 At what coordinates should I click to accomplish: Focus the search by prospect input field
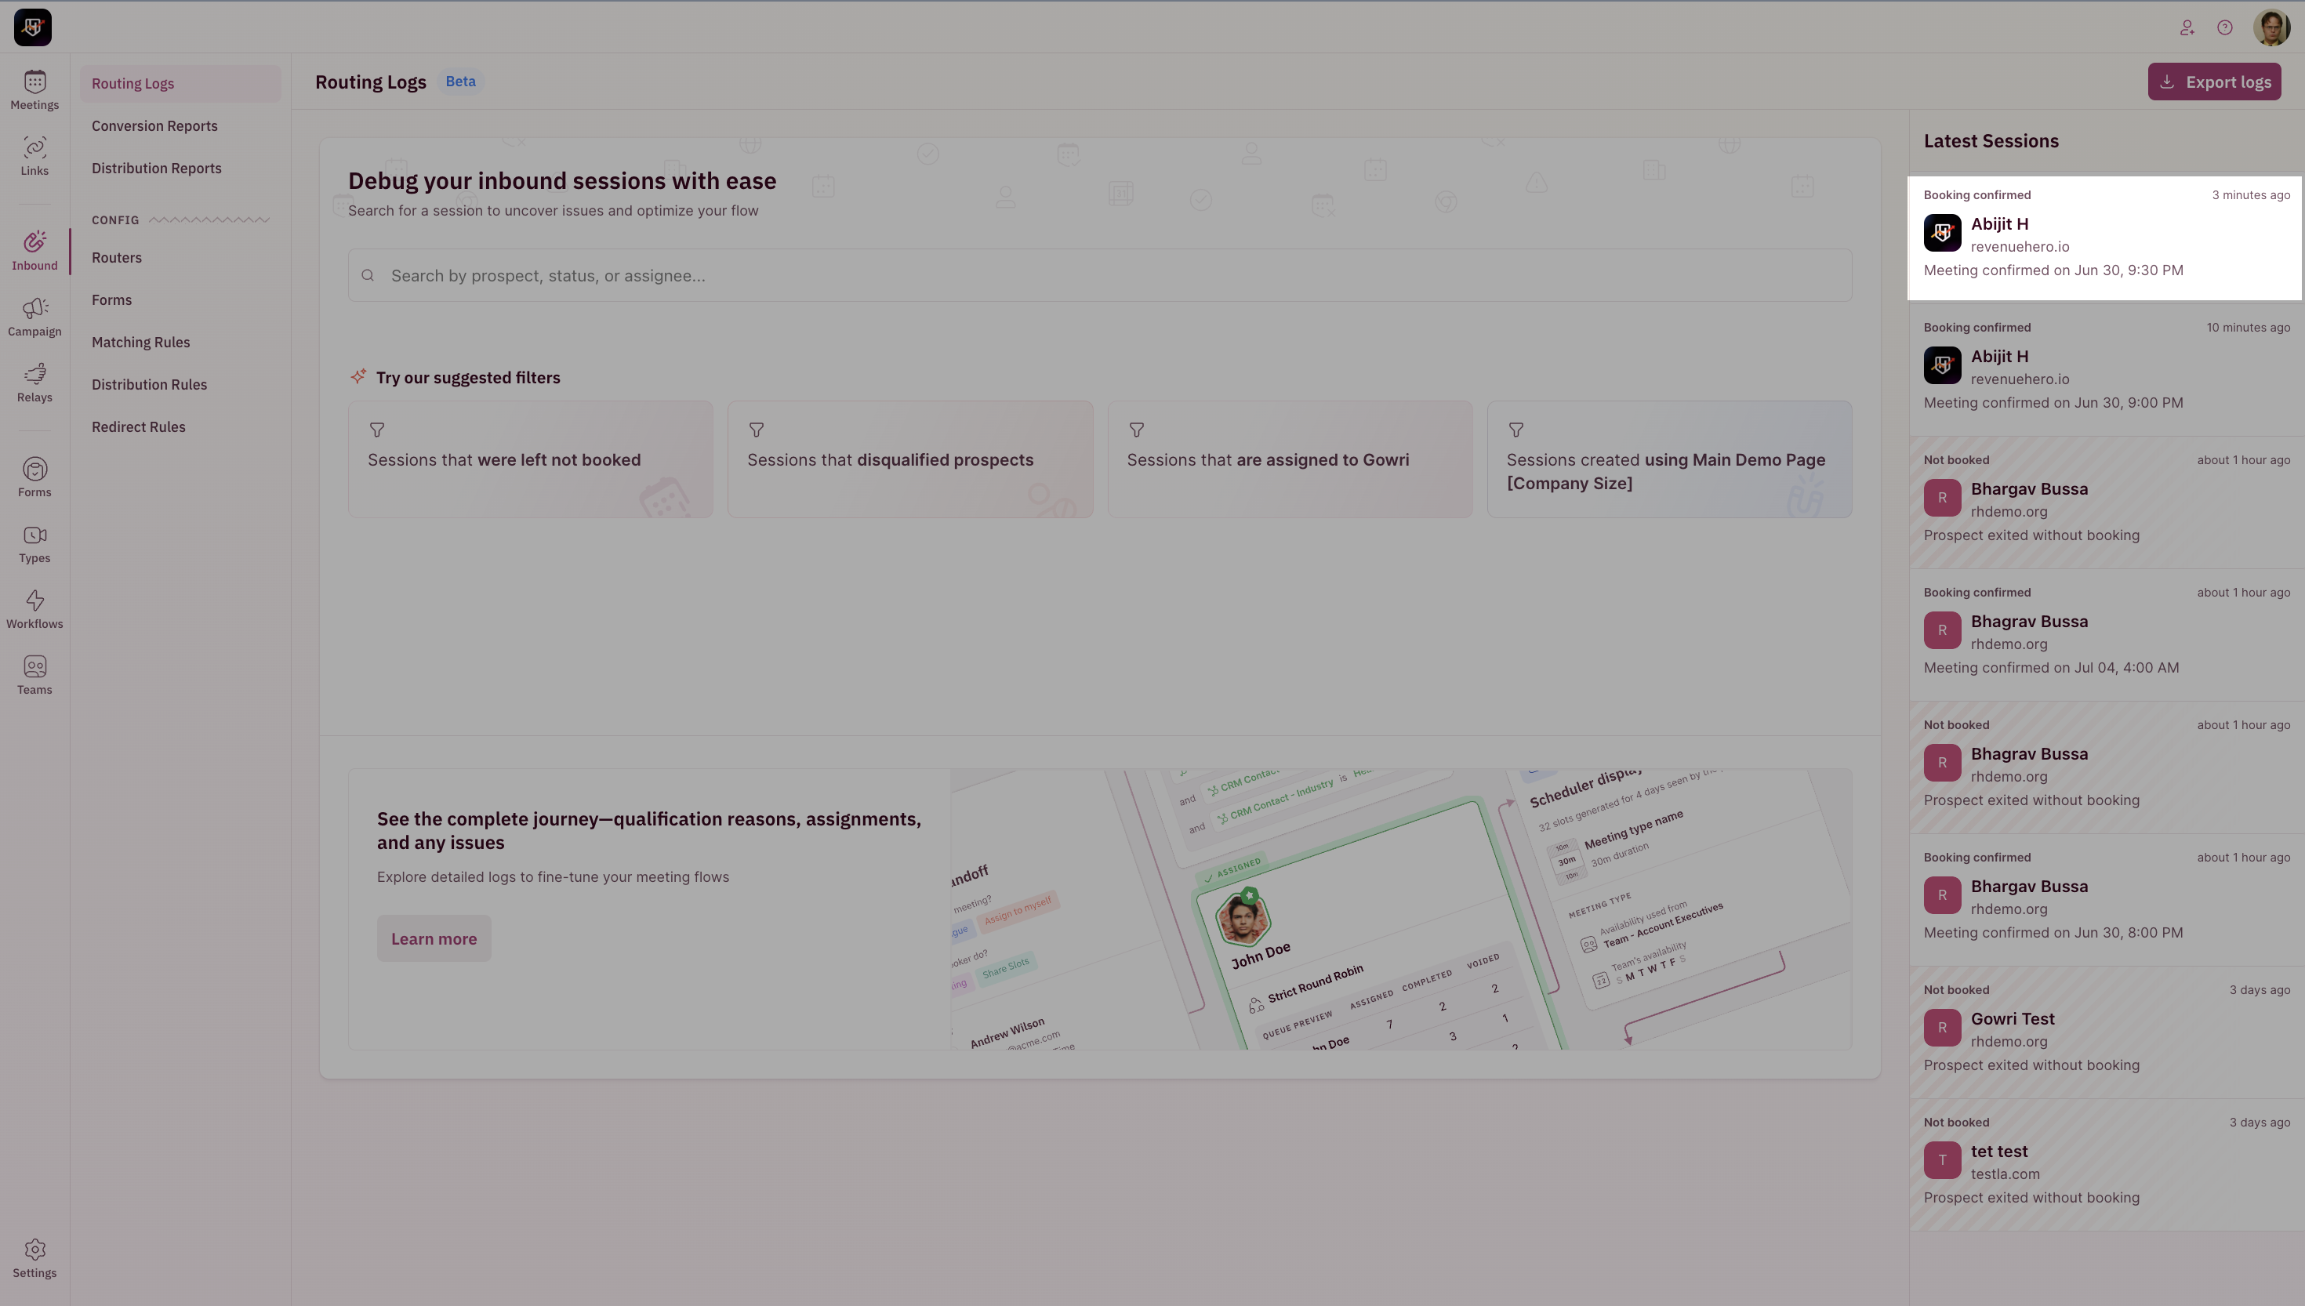click(1100, 275)
